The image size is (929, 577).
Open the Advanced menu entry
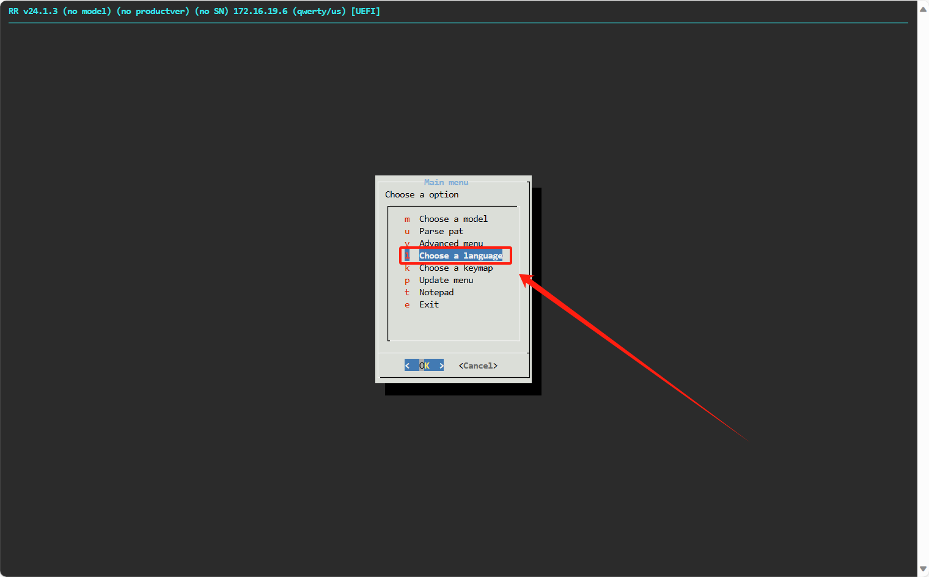[x=450, y=243]
